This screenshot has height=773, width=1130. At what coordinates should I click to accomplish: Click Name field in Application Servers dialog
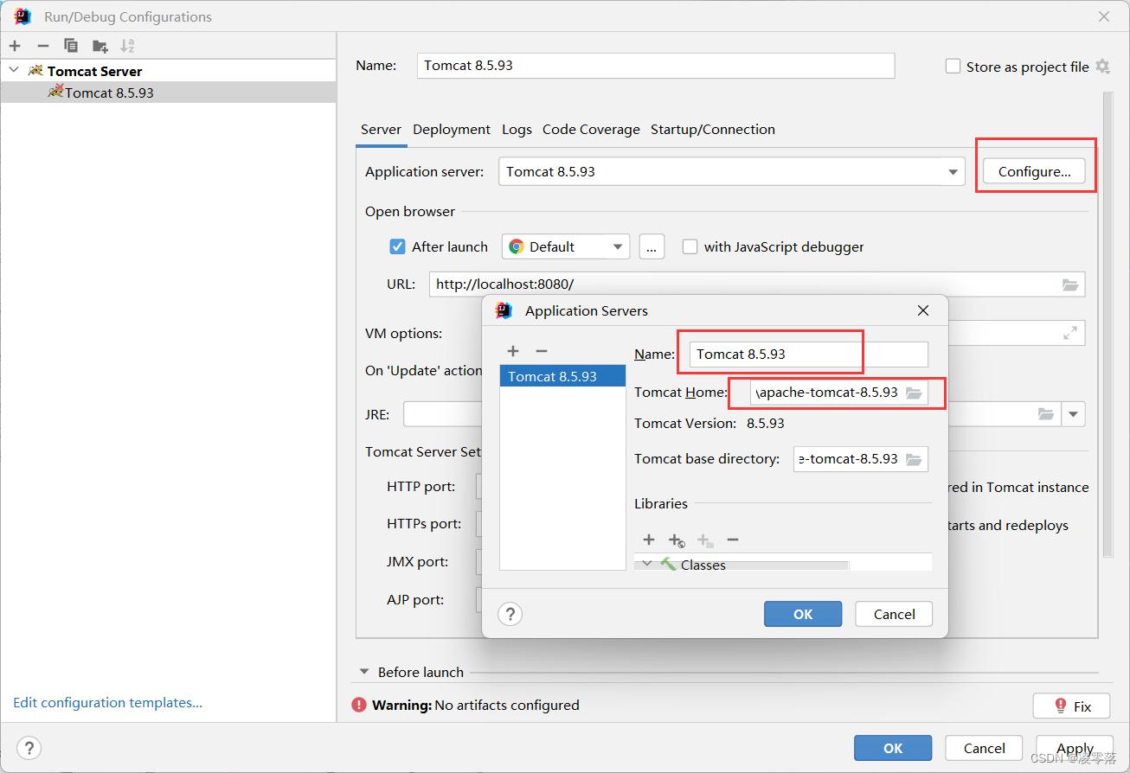point(808,354)
